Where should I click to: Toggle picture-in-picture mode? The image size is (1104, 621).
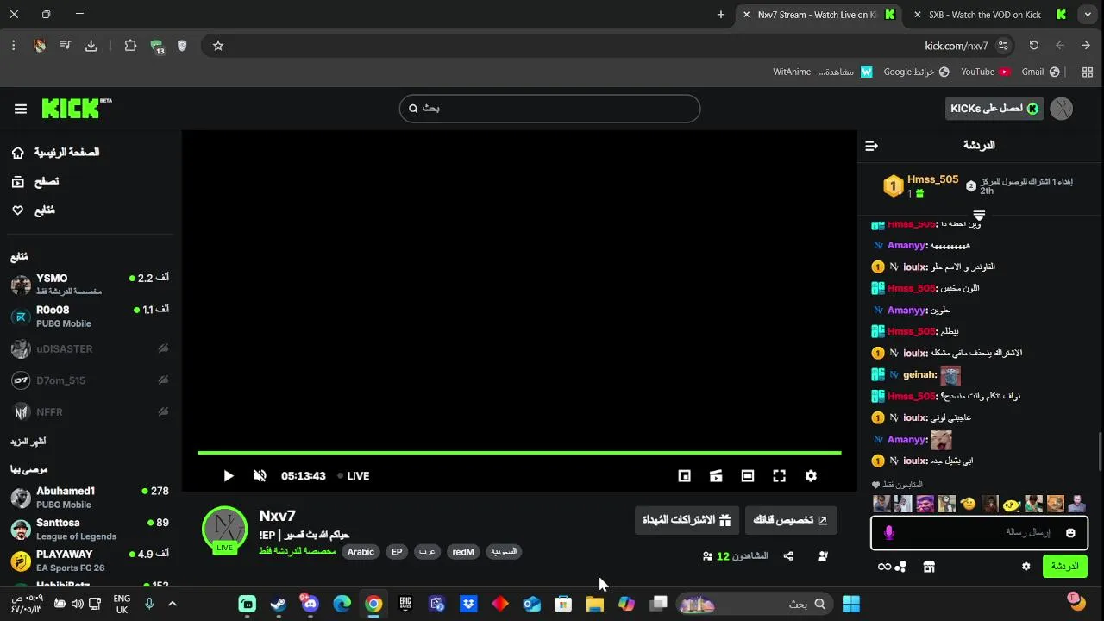tap(685, 476)
